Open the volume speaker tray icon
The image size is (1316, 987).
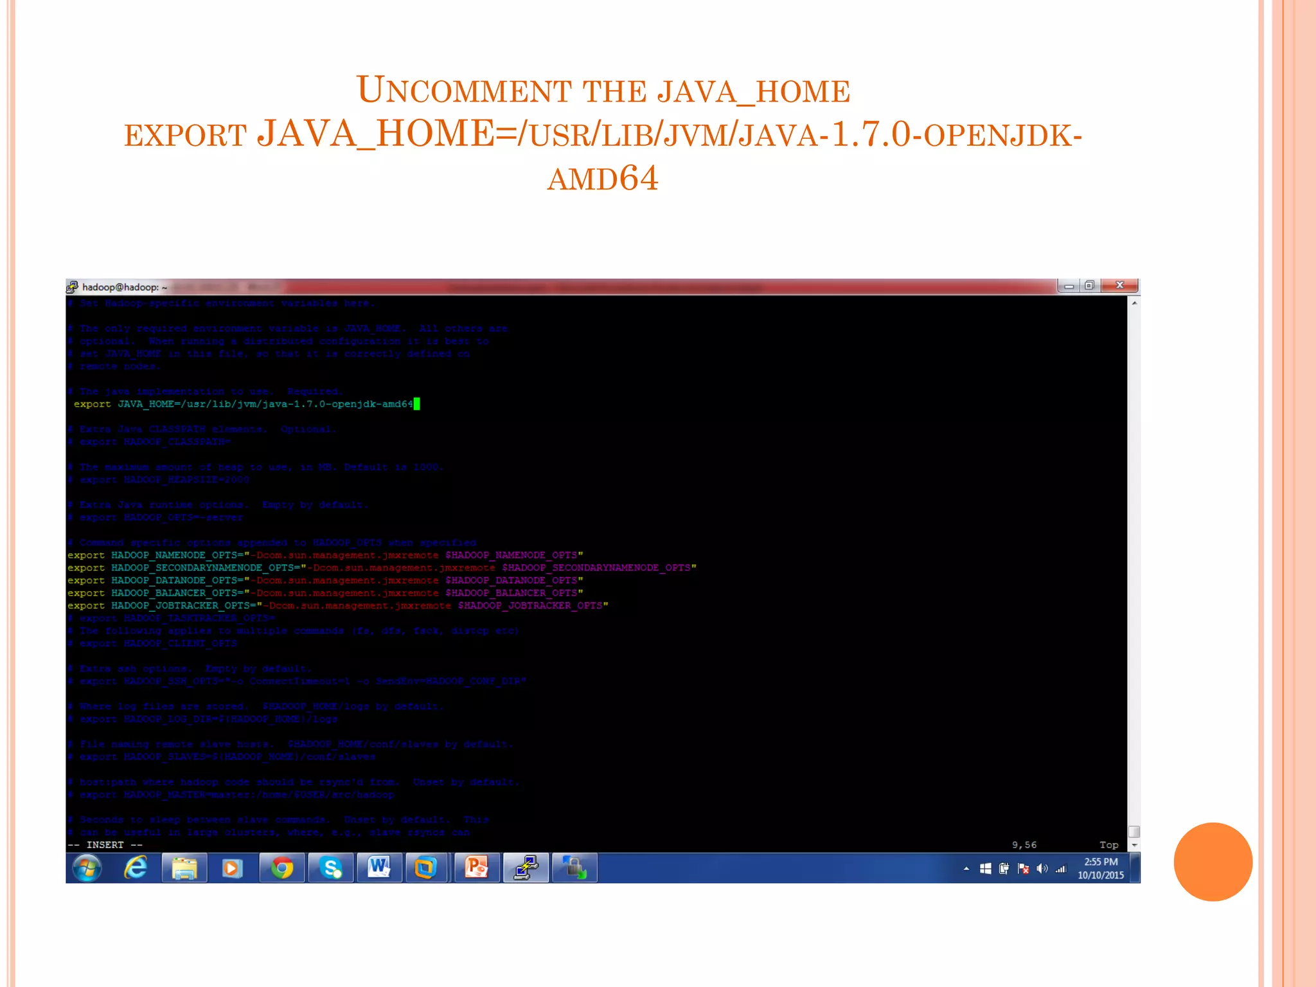[x=1042, y=869]
